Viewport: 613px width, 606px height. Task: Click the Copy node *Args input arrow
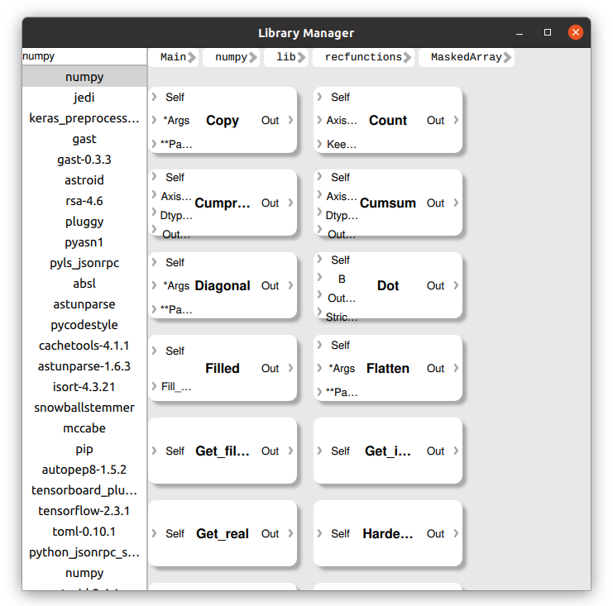coord(155,120)
